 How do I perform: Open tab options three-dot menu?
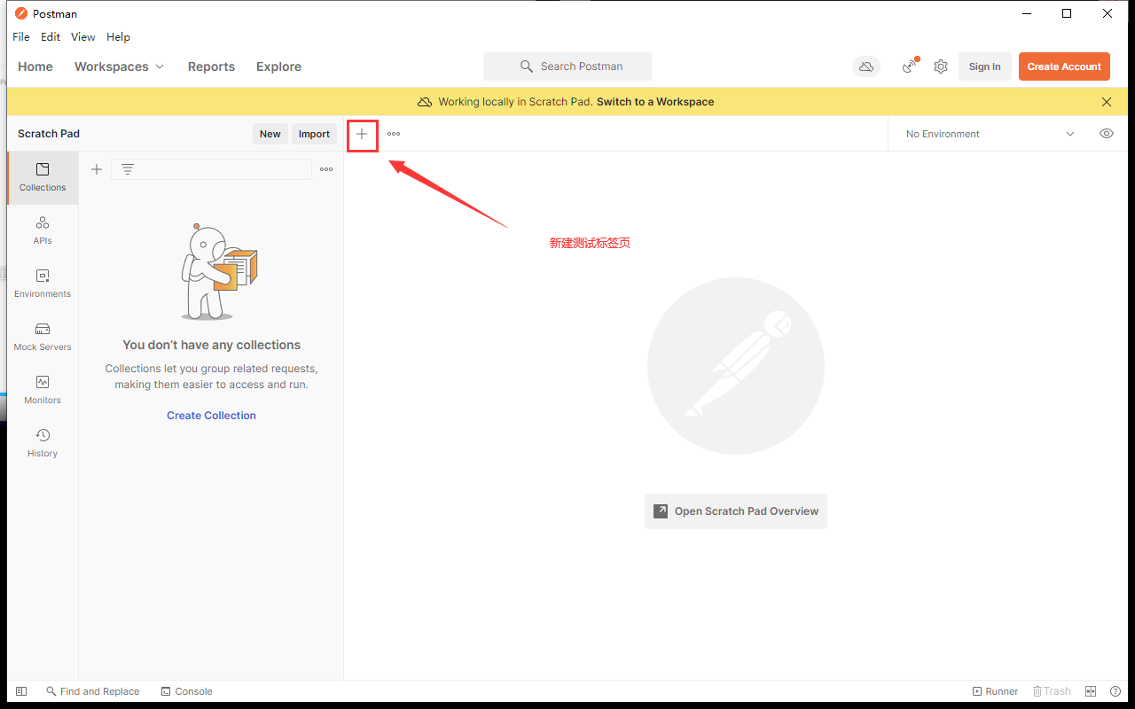tap(394, 134)
